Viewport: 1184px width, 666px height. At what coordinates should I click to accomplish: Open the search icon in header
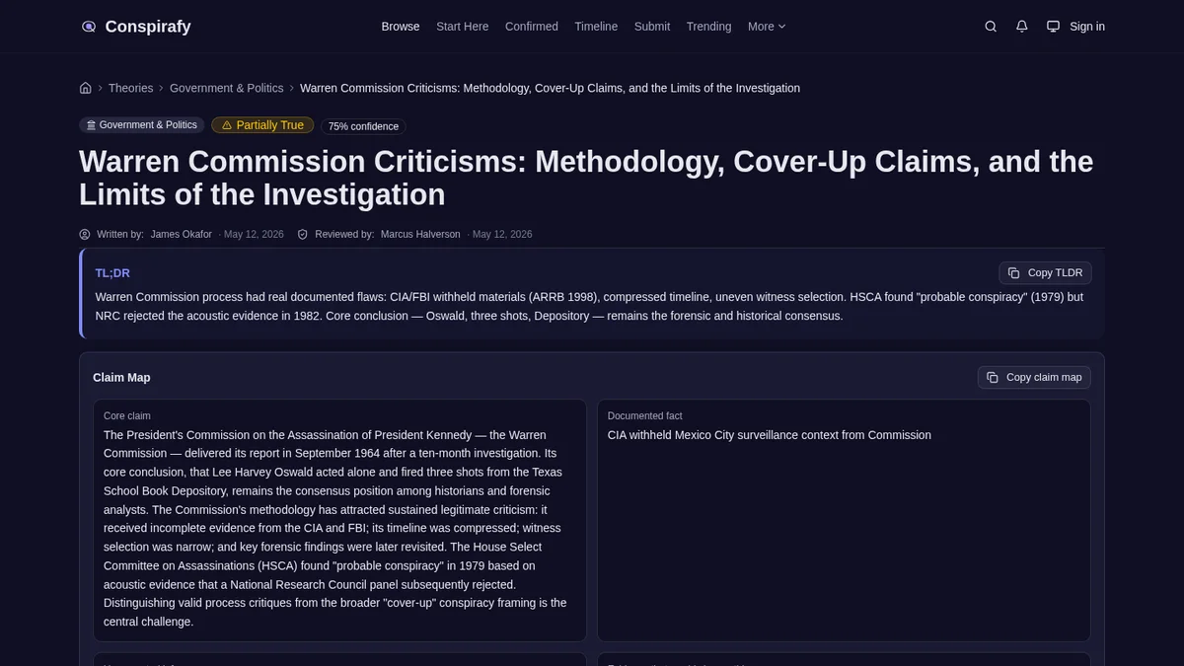click(x=991, y=27)
